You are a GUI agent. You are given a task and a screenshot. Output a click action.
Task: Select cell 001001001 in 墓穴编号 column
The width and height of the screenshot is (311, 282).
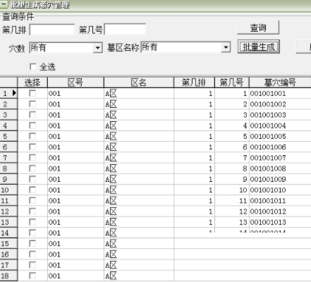coord(280,93)
